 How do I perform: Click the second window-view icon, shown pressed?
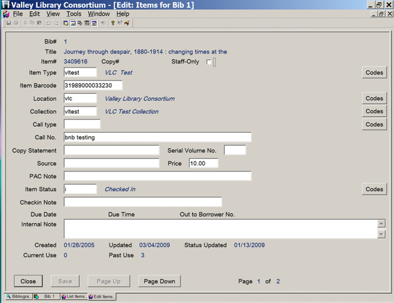pos(73,23)
